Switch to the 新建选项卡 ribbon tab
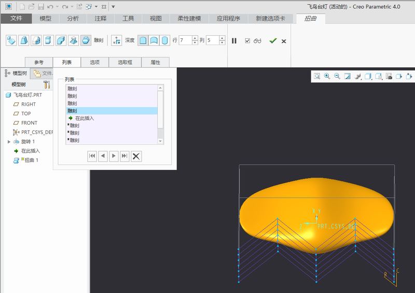 click(x=270, y=19)
